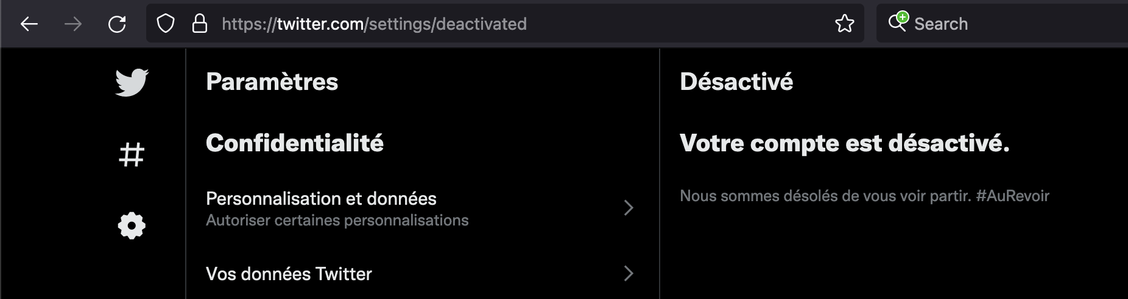The image size is (1128, 299).
Task: Click the site security padlock icon
Action: click(x=199, y=24)
